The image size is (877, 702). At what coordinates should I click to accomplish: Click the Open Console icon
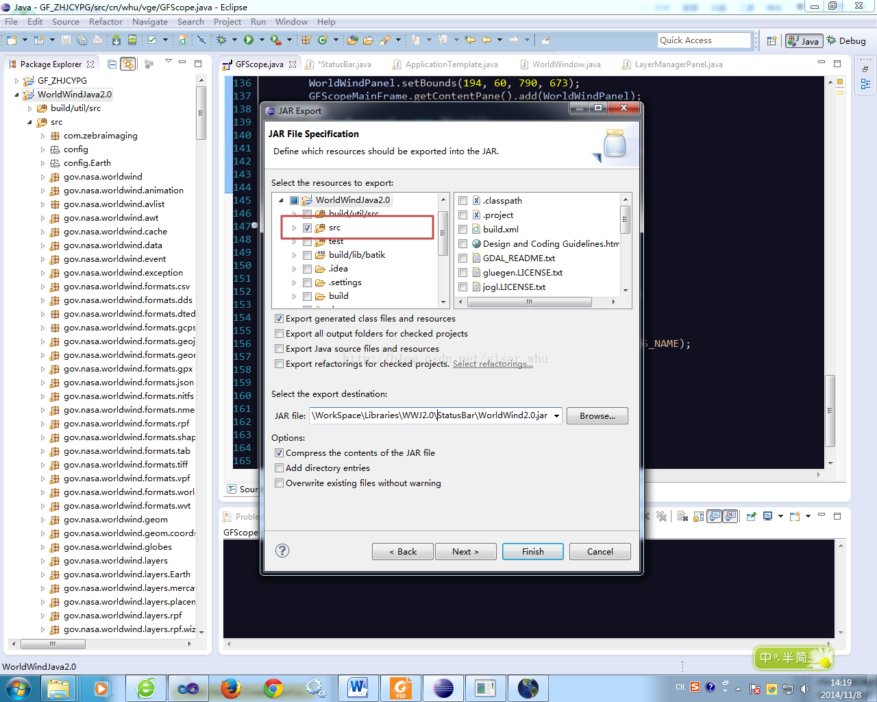coord(795,516)
